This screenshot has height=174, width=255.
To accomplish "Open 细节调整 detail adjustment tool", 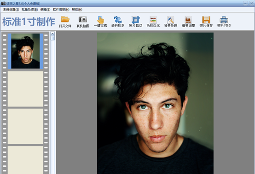I will [188, 22].
